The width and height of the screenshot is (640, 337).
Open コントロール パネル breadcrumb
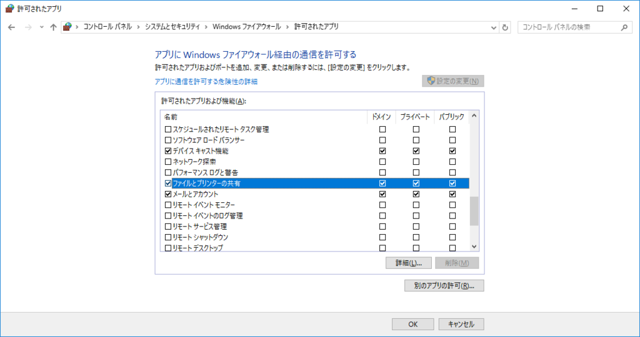point(107,27)
